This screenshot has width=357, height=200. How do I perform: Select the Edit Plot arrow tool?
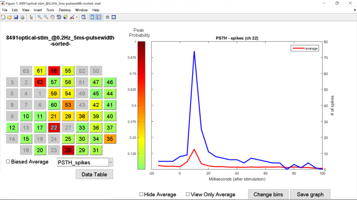(31, 17)
